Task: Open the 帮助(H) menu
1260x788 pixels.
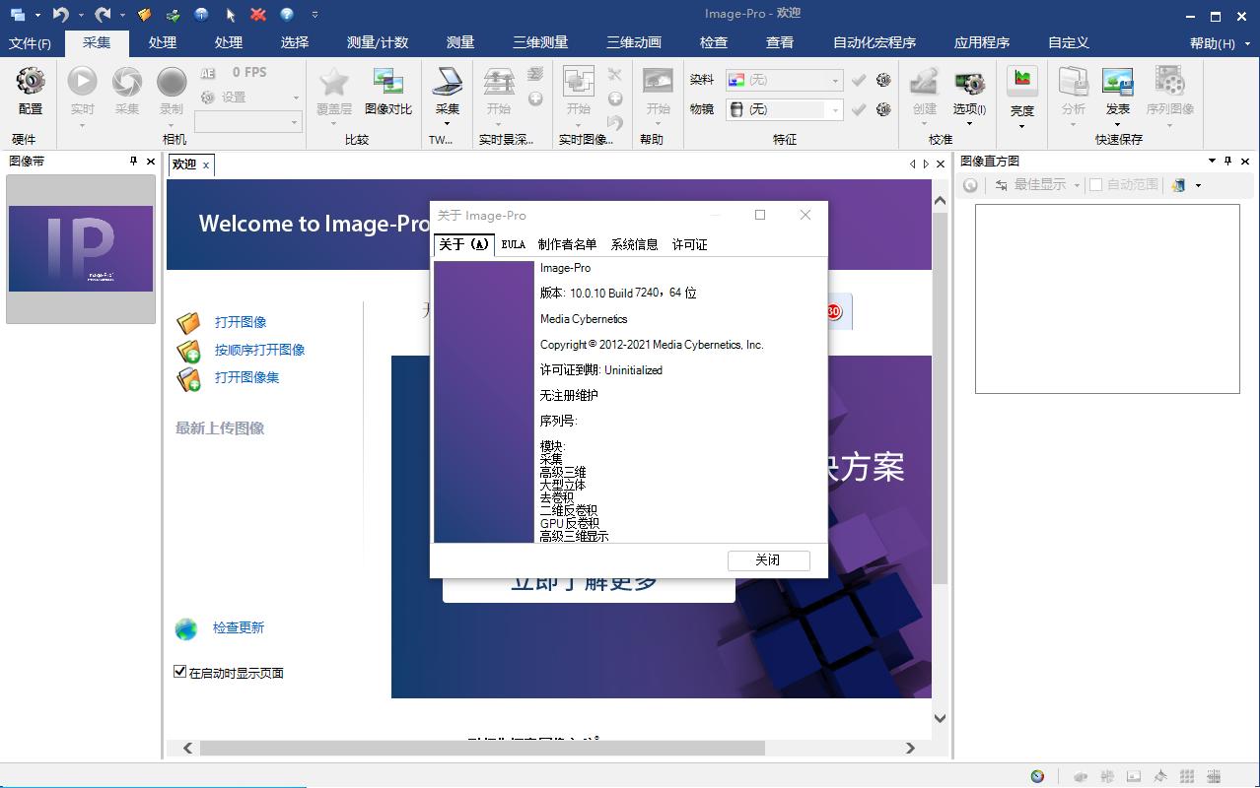Action: click(1213, 42)
